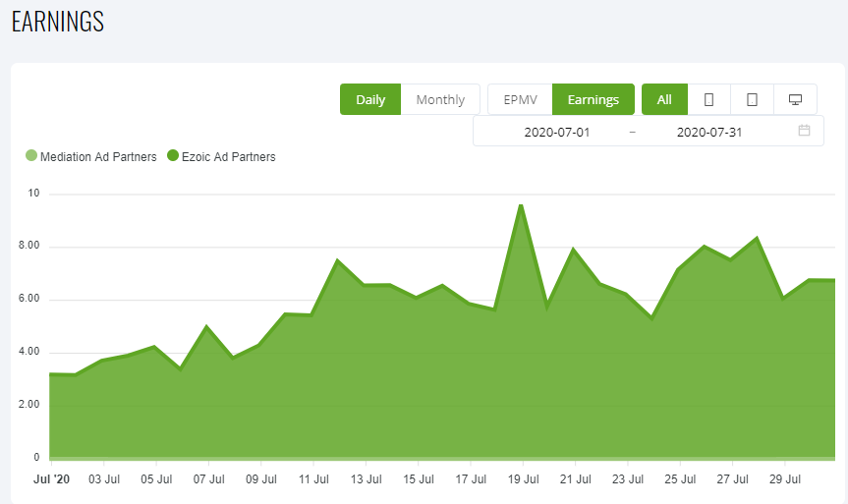
Task: Open the calendar date picker icon
Action: click(x=804, y=131)
